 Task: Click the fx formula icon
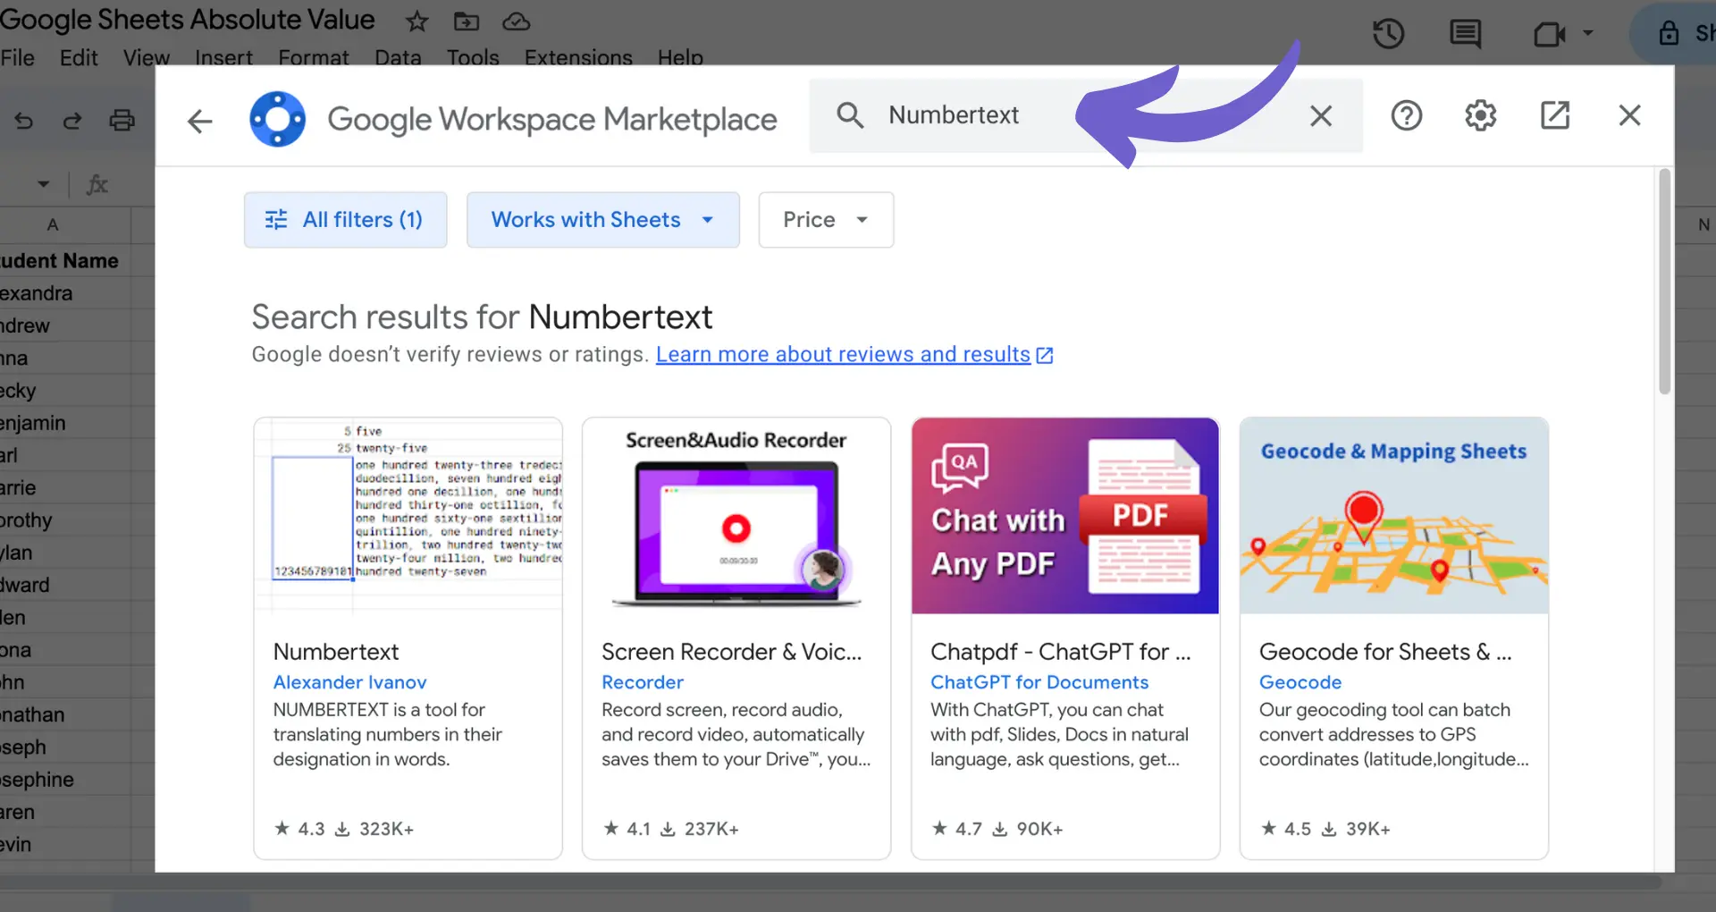coord(97,185)
